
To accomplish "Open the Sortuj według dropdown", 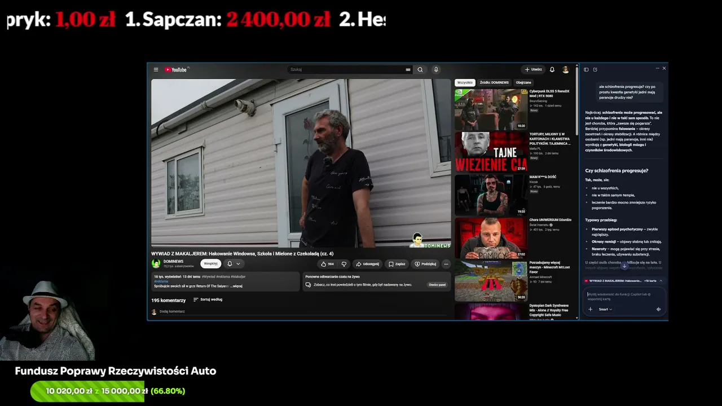I will [208, 299].
